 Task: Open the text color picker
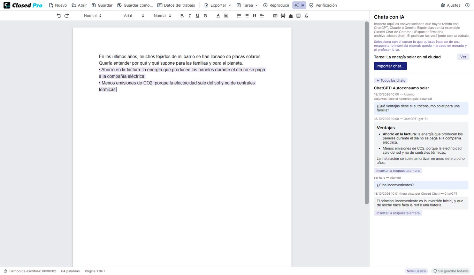218,16
